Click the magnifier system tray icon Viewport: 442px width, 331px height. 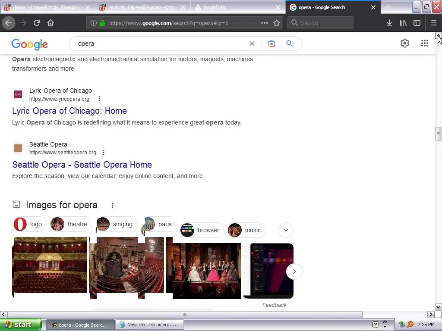click(410, 325)
